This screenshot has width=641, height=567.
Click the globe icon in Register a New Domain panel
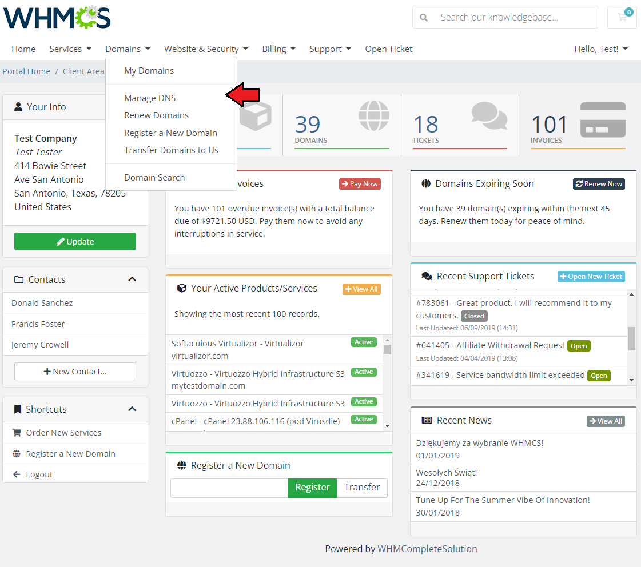point(181,465)
